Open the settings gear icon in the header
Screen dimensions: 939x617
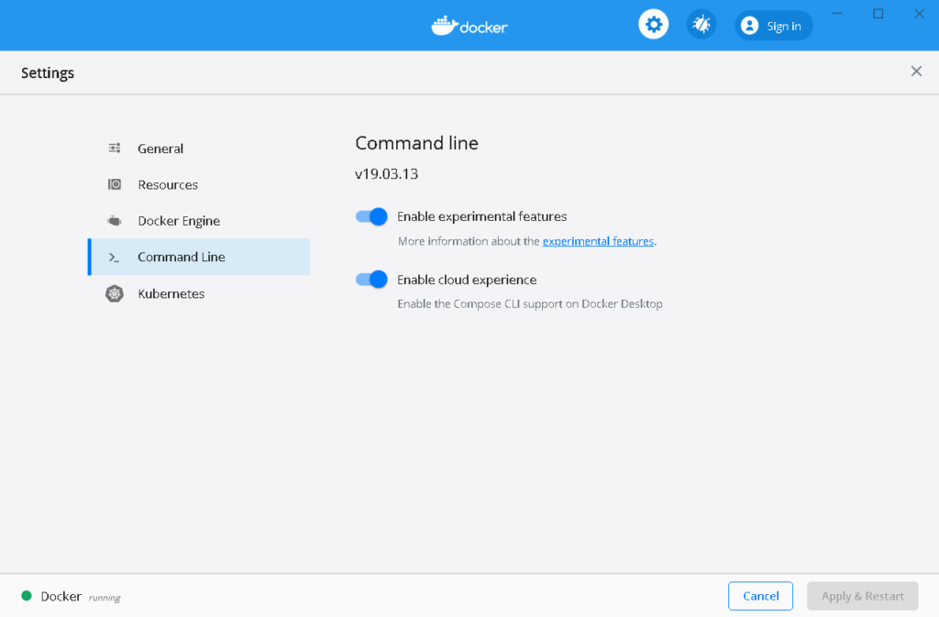653,23
